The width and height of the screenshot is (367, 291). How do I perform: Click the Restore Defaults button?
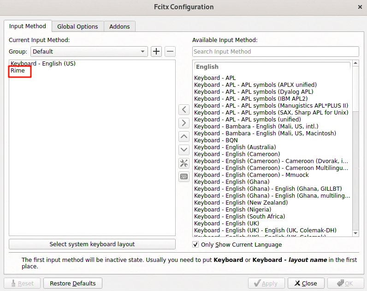click(73, 283)
